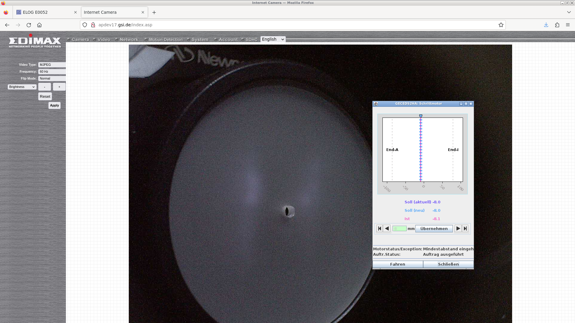Click the position slider handle on the chart

pyautogui.click(x=421, y=116)
